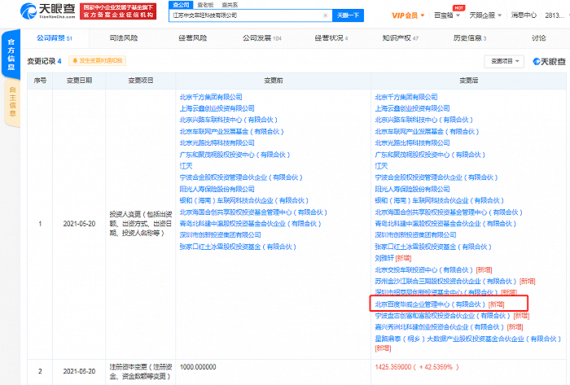Open 消息中心 in the header
This screenshot has width=570, height=385.
[x=524, y=15]
